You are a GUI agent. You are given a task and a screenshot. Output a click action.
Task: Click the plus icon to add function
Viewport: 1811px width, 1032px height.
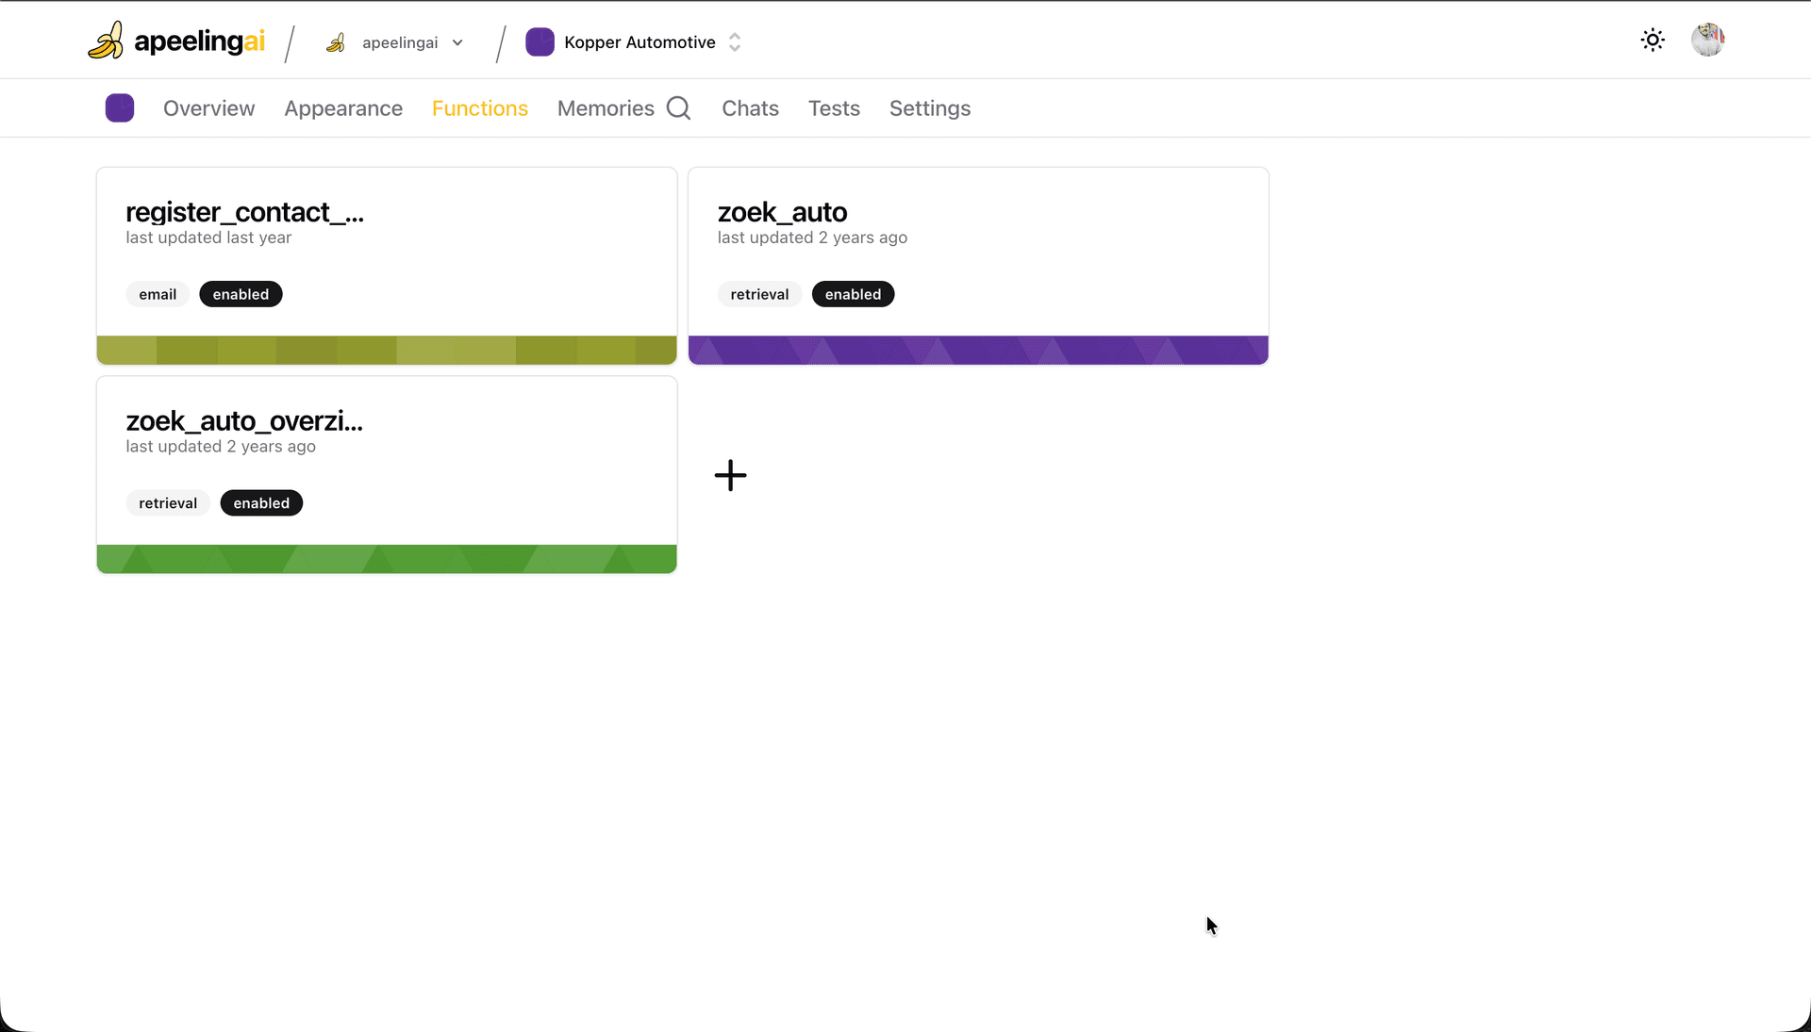730,475
